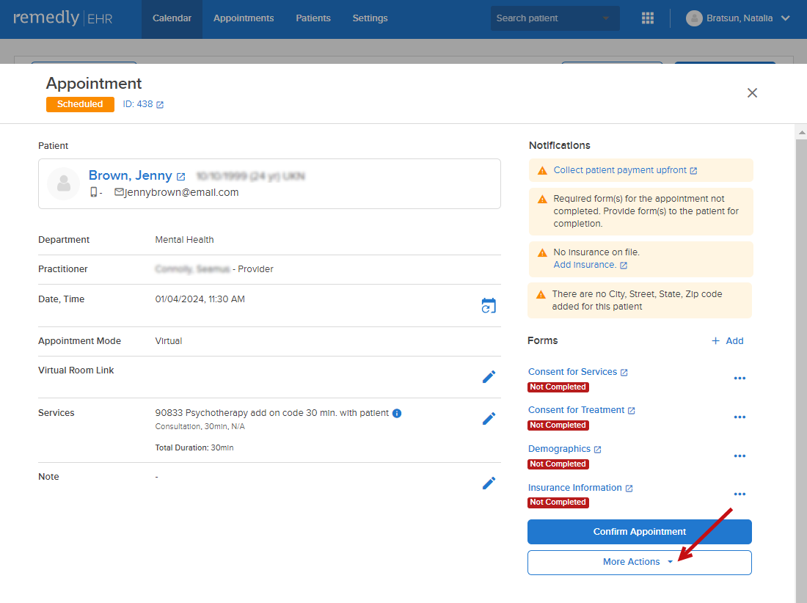The height and width of the screenshot is (603, 807).
Task: Open appointment ID 438 external link icon
Action: coord(160,104)
